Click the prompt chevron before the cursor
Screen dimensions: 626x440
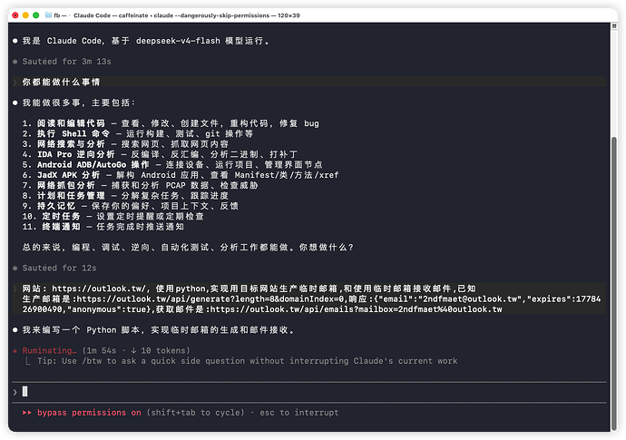tap(15, 392)
